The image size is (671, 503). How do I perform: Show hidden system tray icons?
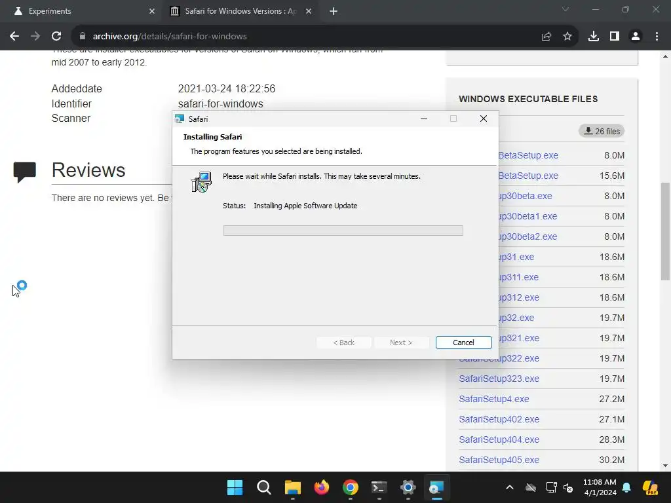pyautogui.click(x=510, y=487)
